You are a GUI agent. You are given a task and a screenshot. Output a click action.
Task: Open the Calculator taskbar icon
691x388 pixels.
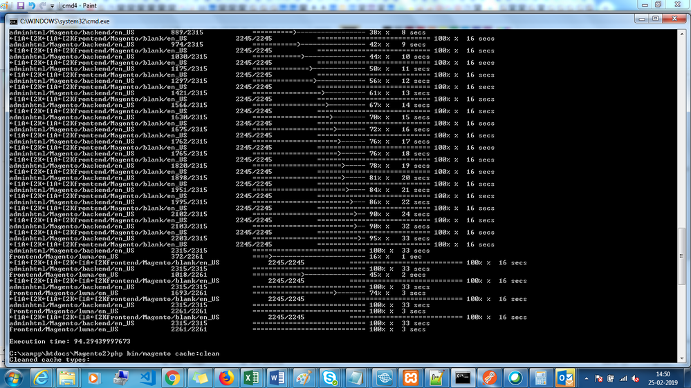pos(541,378)
